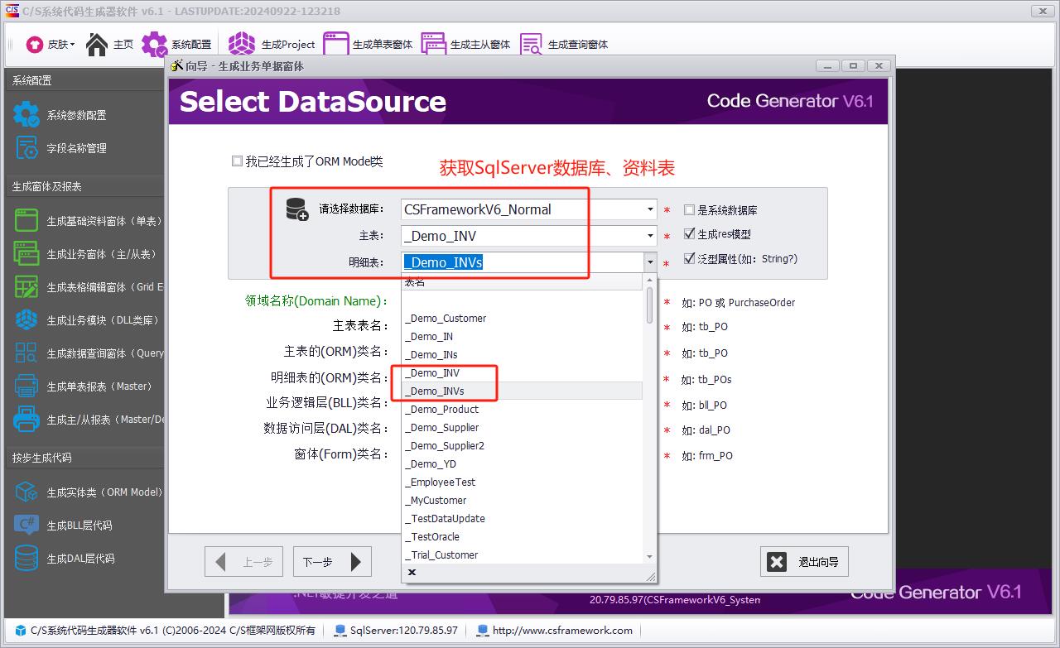Enable the 是系统数据库 checkbox
1060x648 pixels.
click(689, 210)
